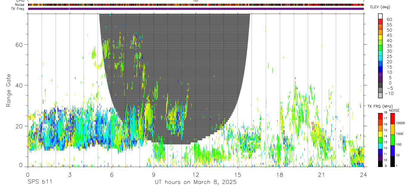
Task: Click the "1000" label on the NOISE scale
Action: pyautogui.click(x=399, y=134)
